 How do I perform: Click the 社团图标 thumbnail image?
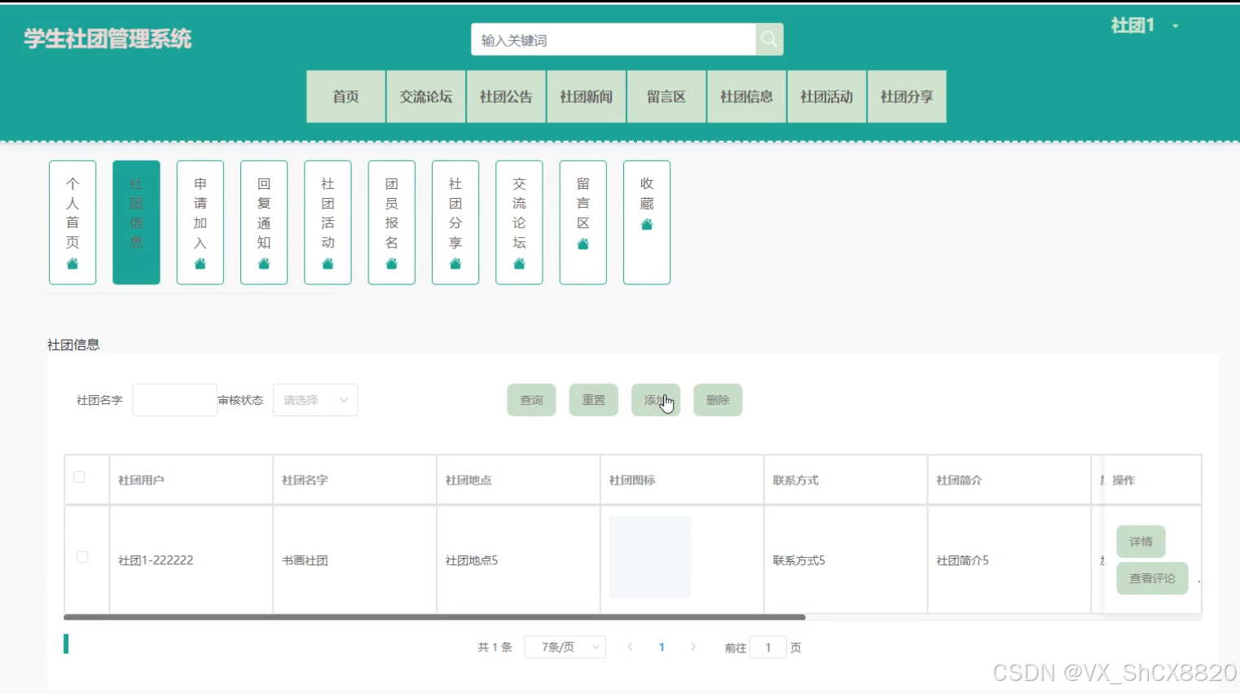[650, 557]
